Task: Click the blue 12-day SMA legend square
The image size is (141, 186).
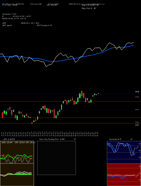Action: tap(3, 5)
